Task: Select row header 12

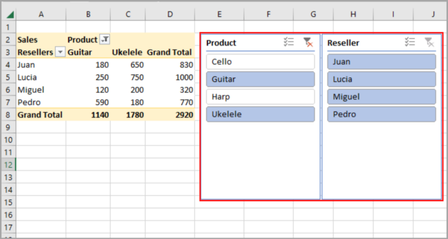Action: tap(8, 165)
